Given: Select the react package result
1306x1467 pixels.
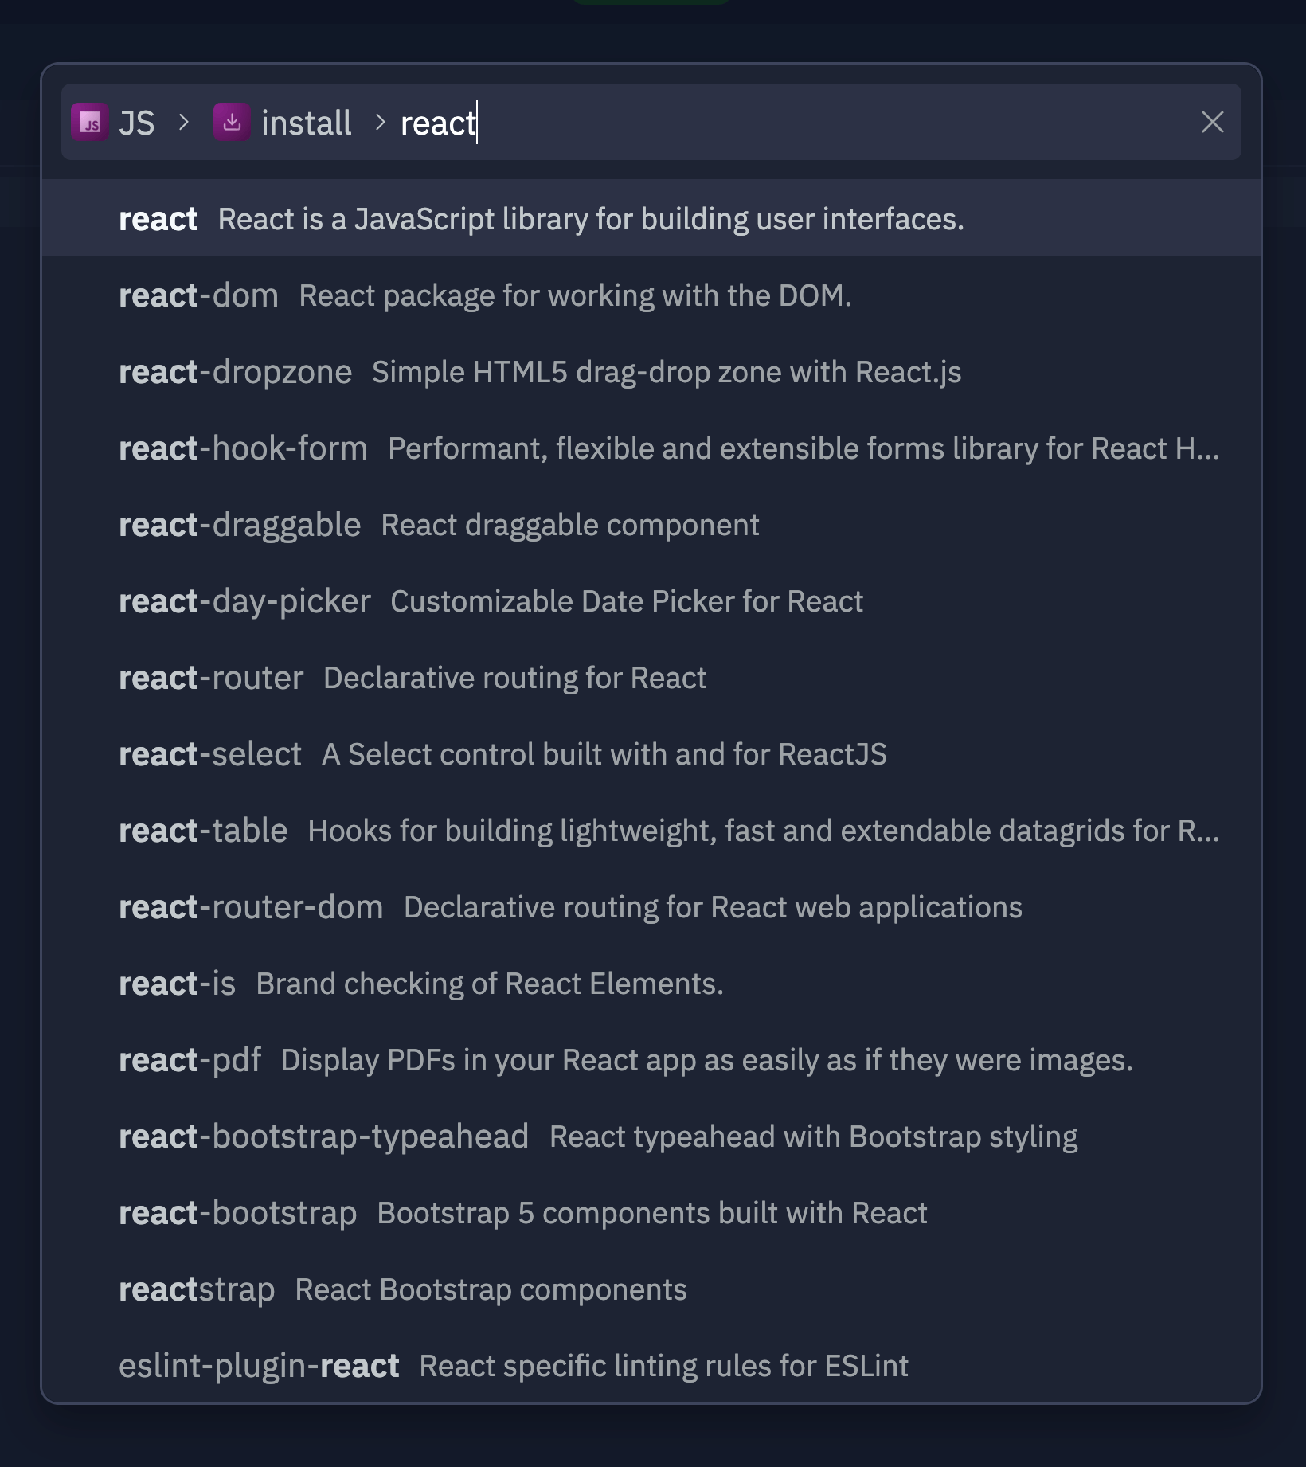Looking at the screenshot, I should pyautogui.click(x=651, y=218).
